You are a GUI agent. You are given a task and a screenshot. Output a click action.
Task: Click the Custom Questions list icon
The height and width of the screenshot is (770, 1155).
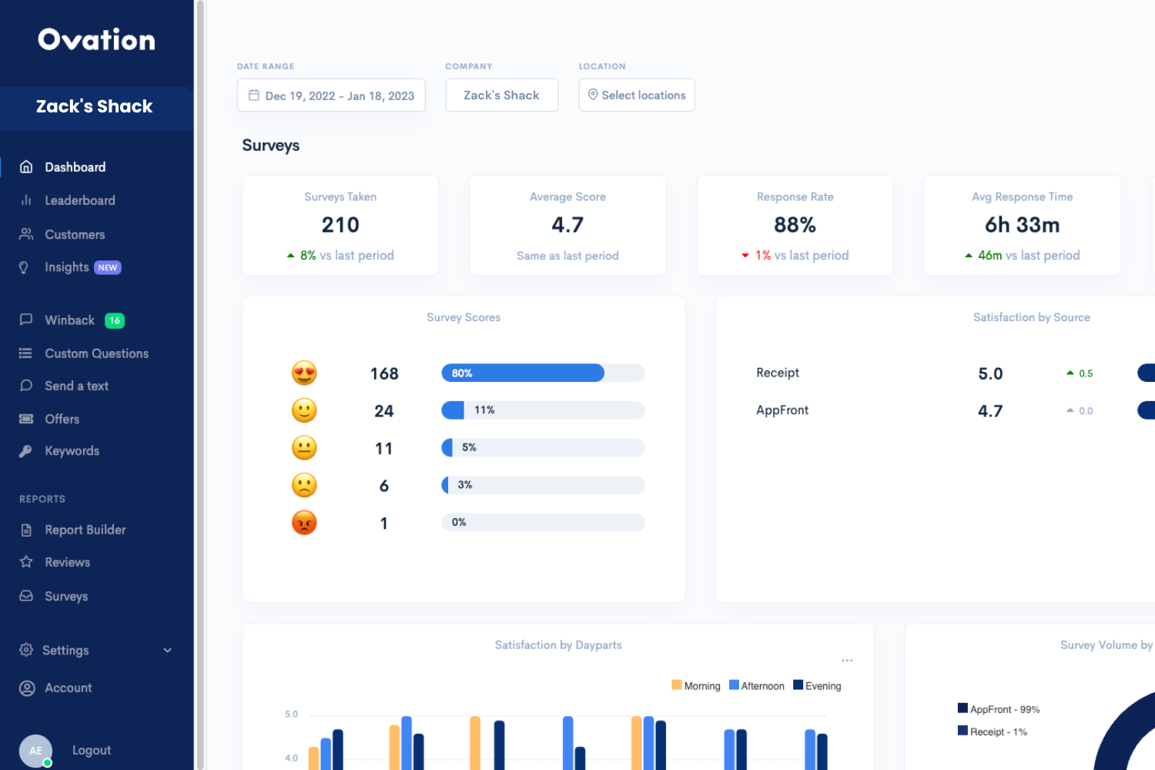[26, 353]
